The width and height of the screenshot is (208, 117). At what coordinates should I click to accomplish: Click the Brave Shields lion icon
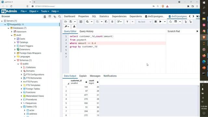pos(163,6)
